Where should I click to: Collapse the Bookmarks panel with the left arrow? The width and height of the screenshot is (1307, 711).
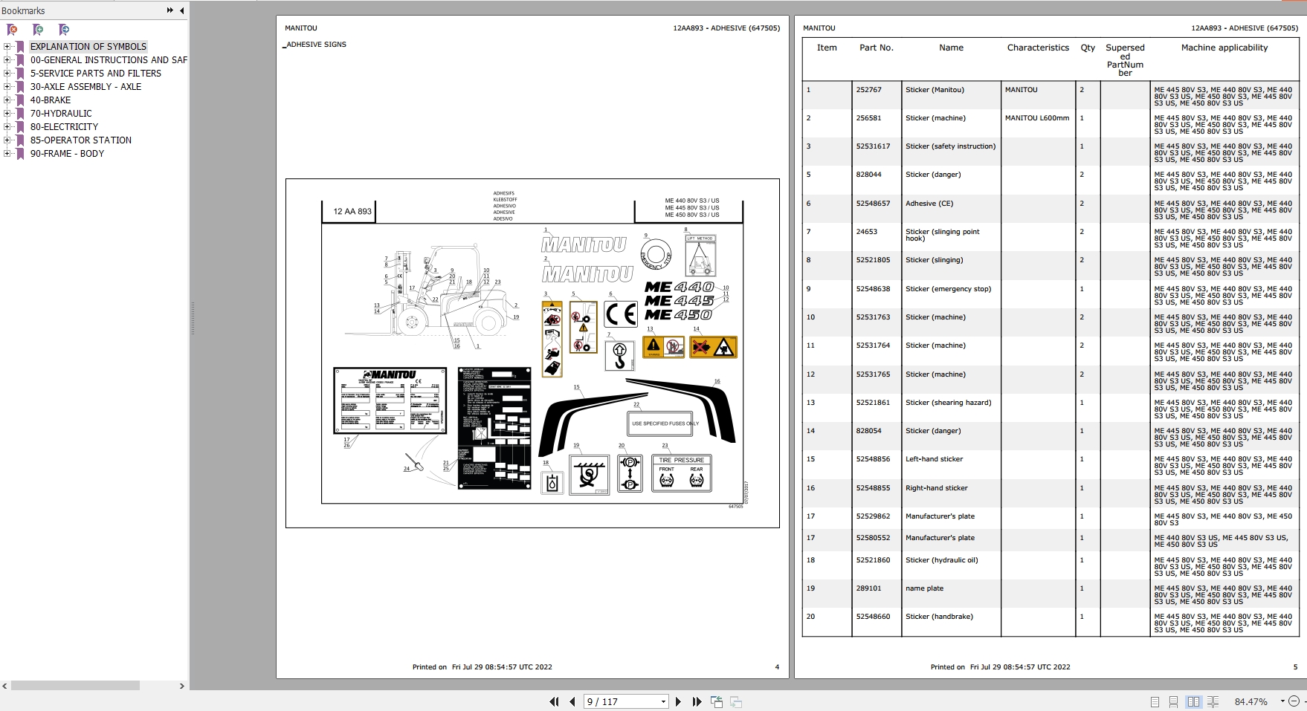point(181,10)
